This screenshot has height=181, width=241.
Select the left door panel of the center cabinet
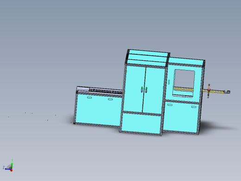tap(134, 89)
